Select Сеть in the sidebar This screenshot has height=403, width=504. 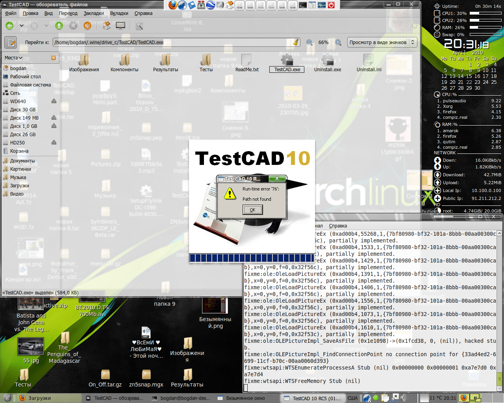click(15, 93)
